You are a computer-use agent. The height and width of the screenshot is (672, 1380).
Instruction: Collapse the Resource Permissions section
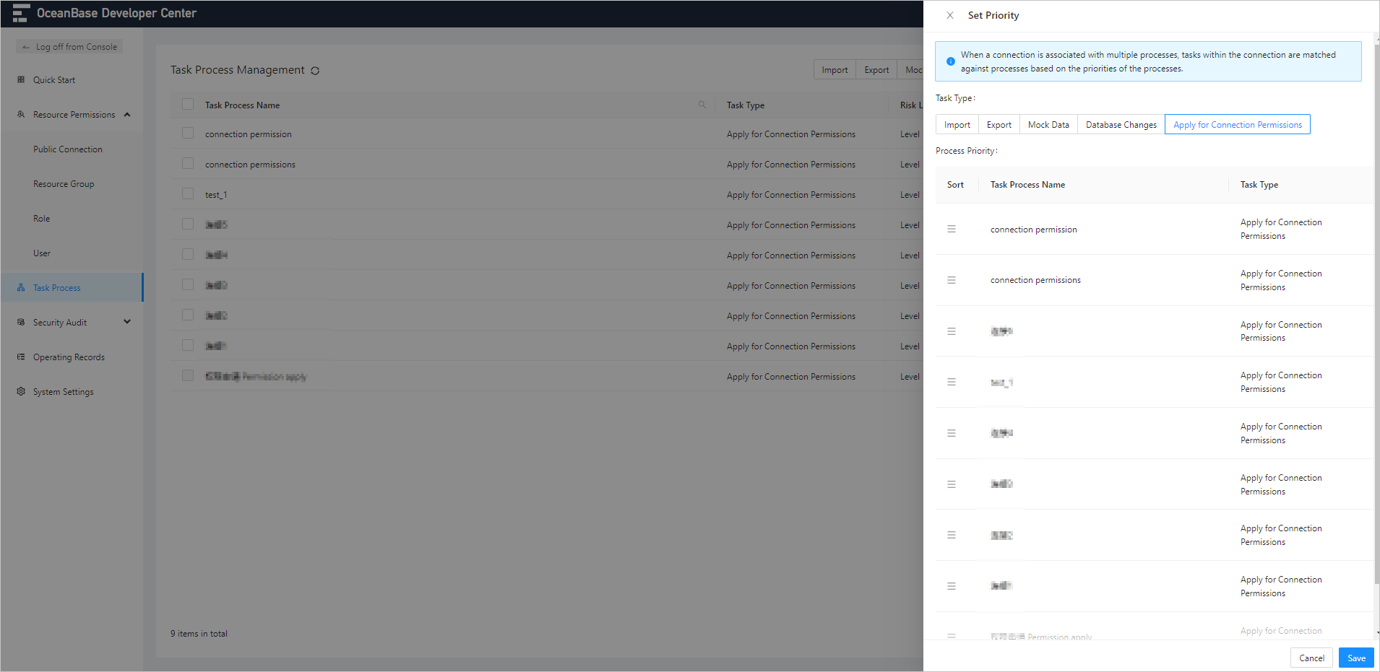click(127, 114)
